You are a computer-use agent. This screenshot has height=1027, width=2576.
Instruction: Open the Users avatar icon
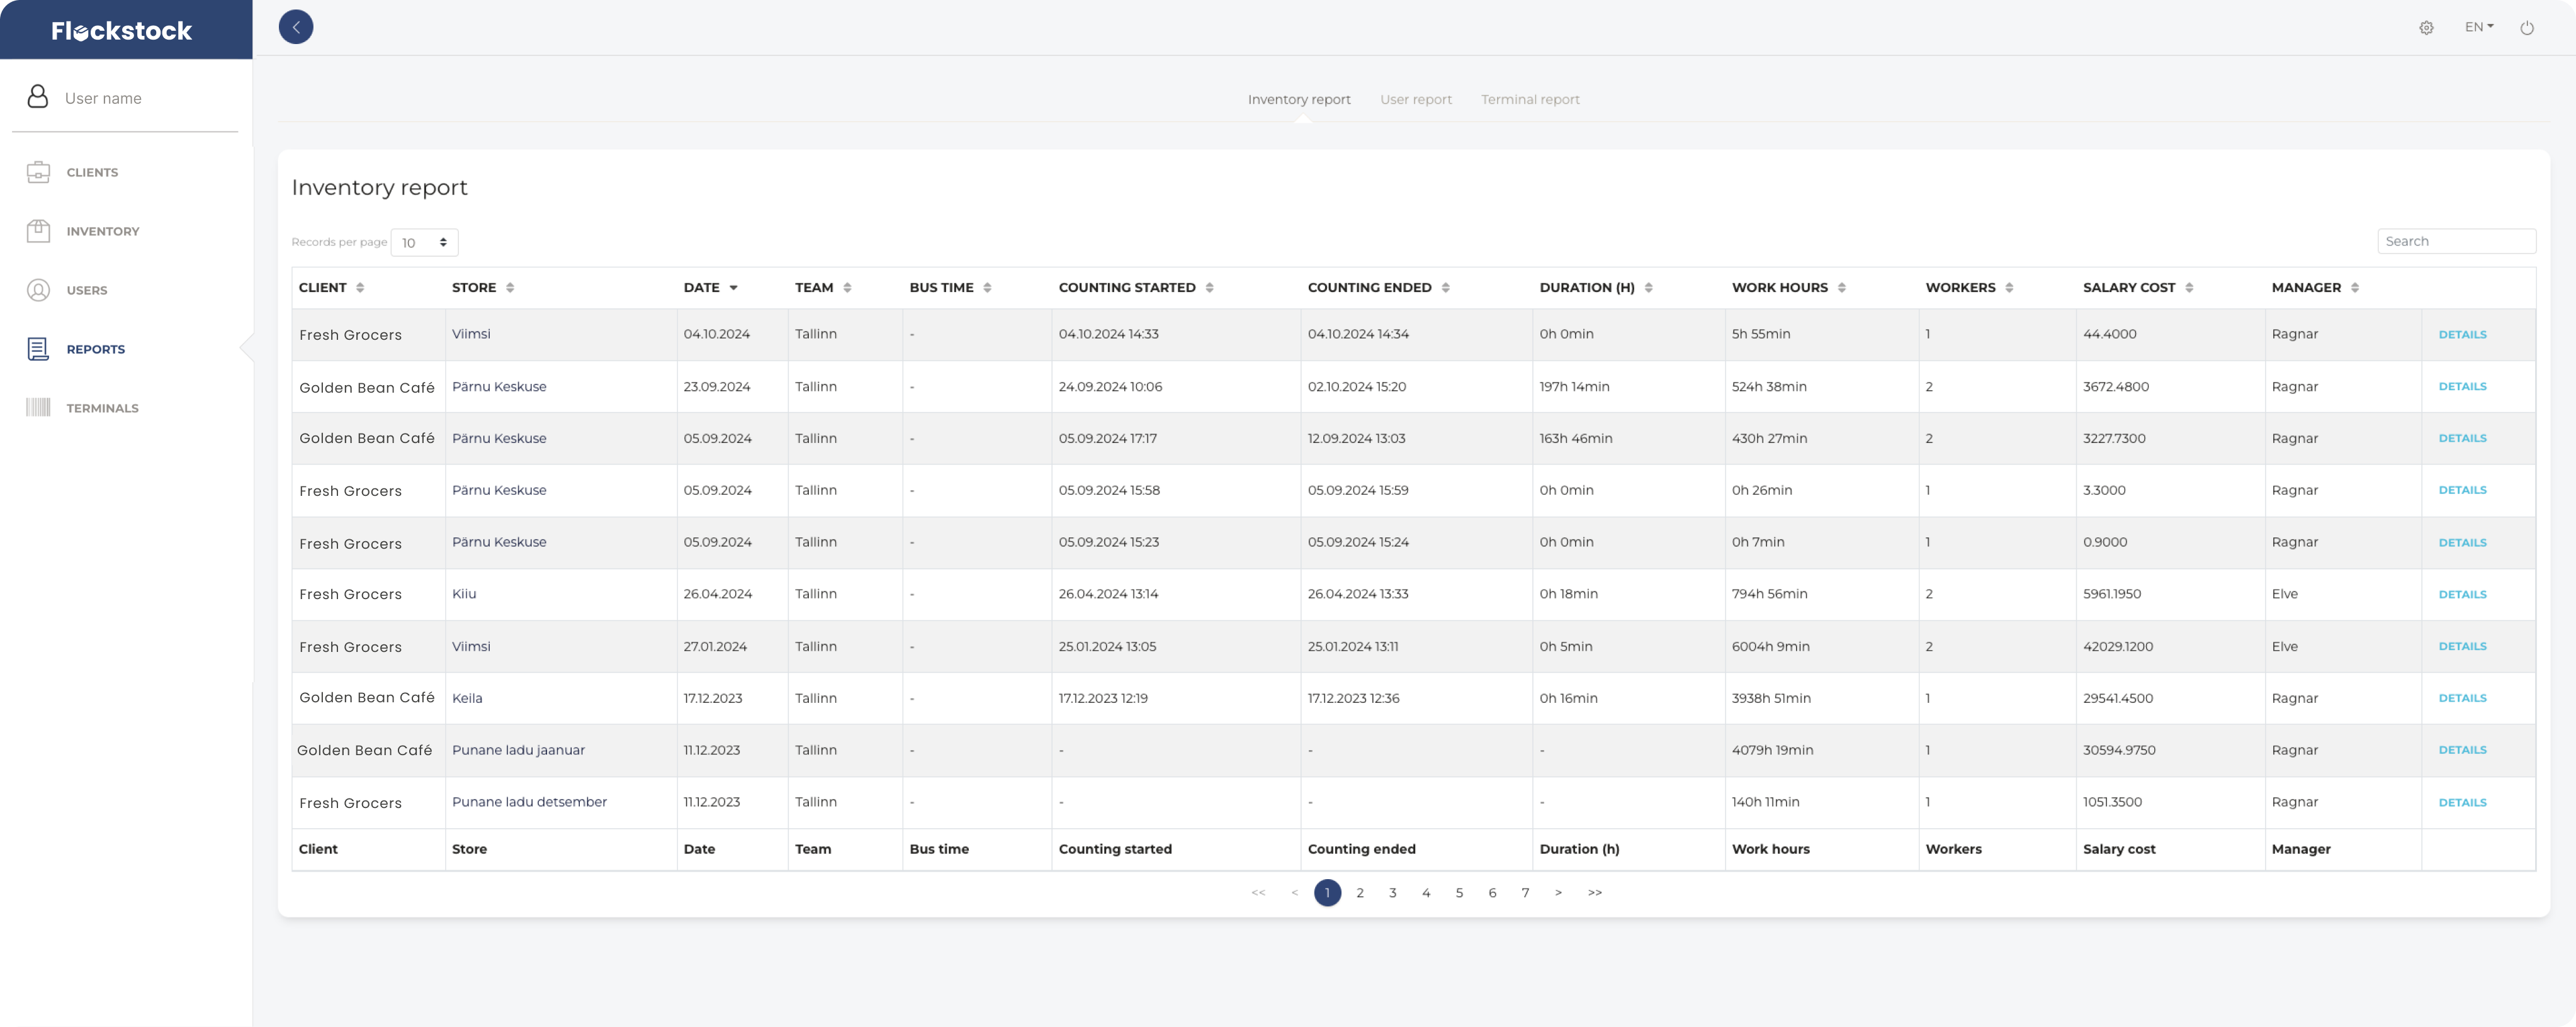38,290
